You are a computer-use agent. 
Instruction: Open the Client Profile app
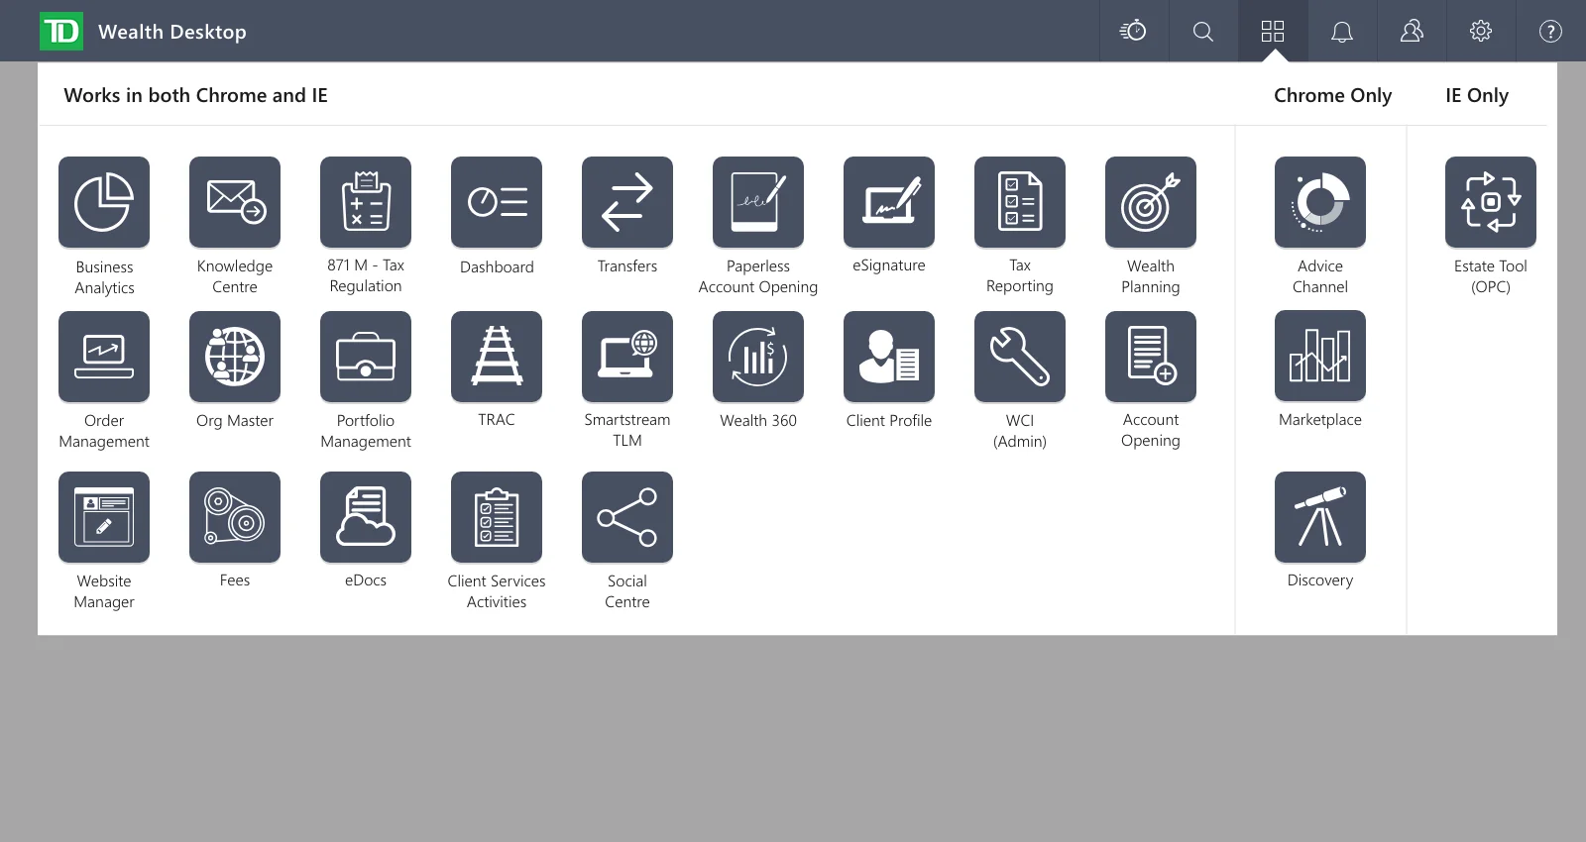coord(889,357)
